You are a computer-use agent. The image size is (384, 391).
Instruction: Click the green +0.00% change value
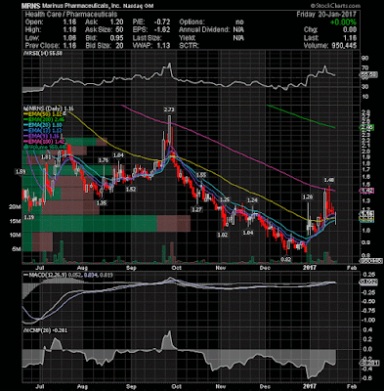tap(343, 22)
